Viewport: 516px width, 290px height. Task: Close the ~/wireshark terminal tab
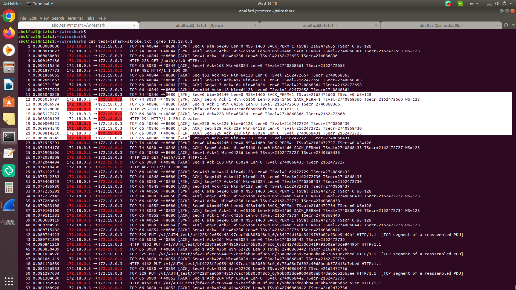click(134, 25)
